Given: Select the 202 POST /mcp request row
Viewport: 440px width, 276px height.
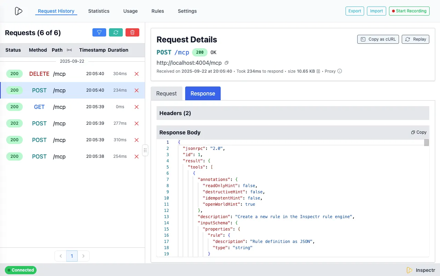Looking at the screenshot, I should (x=72, y=123).
